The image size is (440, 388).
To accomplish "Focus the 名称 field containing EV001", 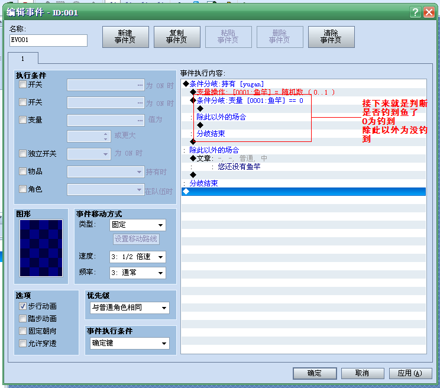I will click(x=48, y=40).
